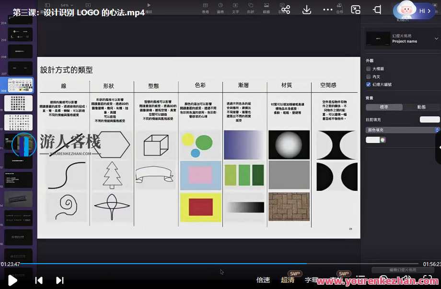
Task: Click the 線 column header on slide
Action: tap(64, 86)
